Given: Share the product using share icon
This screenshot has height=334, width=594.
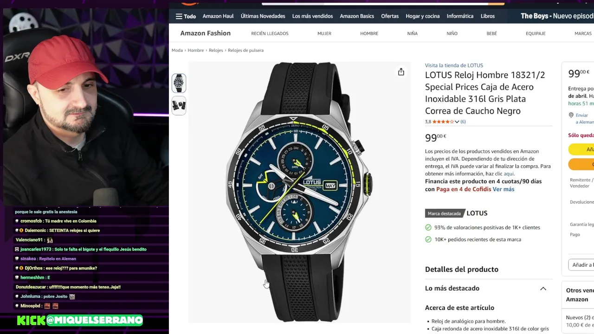Looking at the screenshot, I should point(401,72).
